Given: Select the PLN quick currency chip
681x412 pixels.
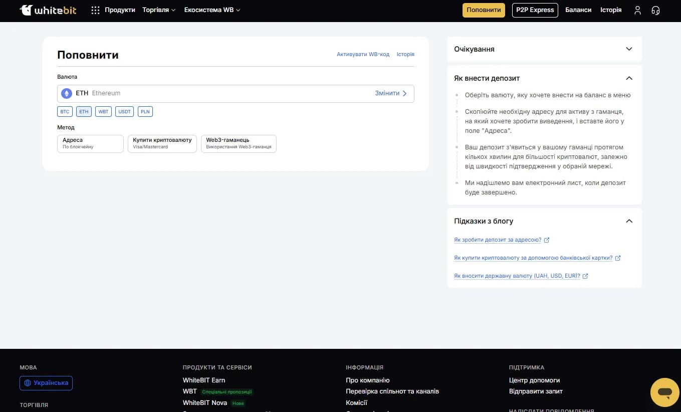Looking at the screenshot, I should pyautogui.click(x=145, y=112).
